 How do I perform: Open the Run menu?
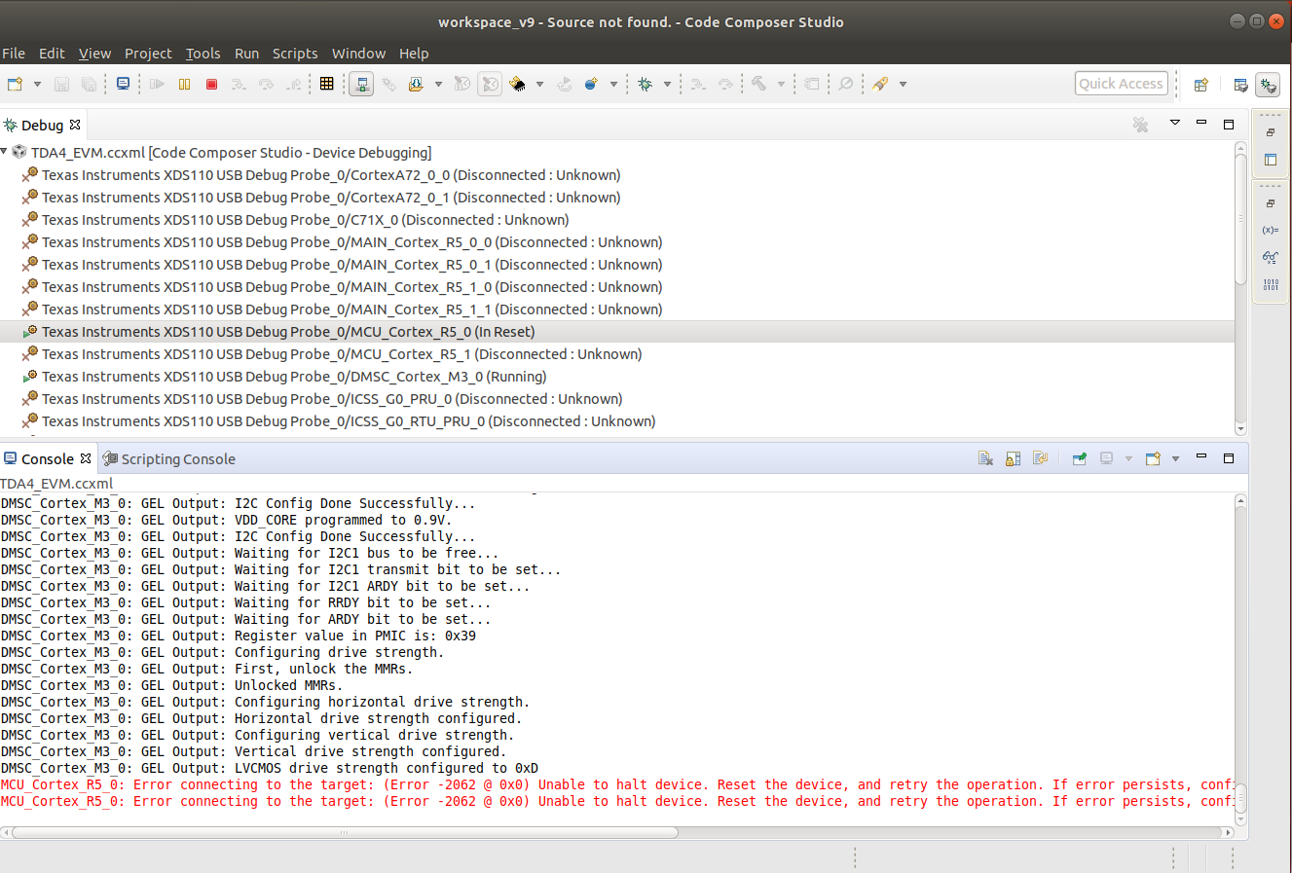point(247,54)
